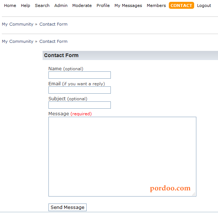Open Search from the navigation bar
This screenshot has height=213, width=218.
point(42,5)
